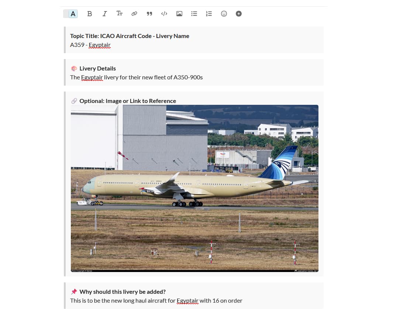Insert a numbered list

click(209, 14)
